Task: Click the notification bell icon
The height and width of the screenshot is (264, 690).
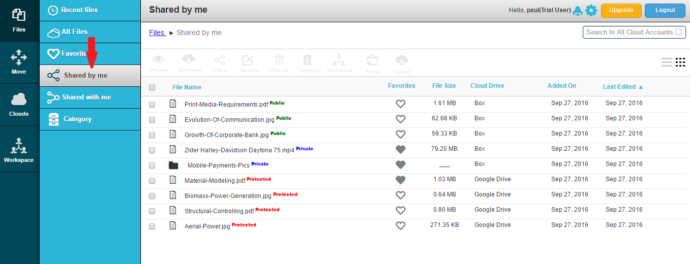Action: point(578,11)
